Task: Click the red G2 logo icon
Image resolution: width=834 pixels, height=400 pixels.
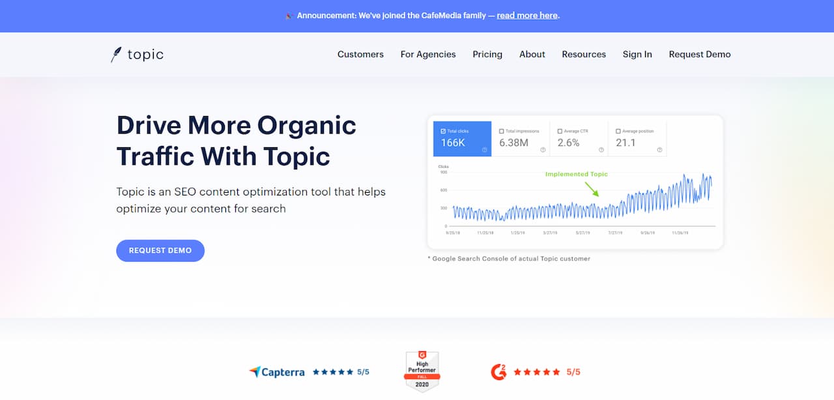Action: point(498,372)
